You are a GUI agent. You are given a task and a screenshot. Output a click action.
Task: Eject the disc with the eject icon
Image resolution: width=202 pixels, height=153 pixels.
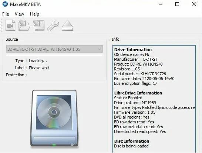(x=67, y=25)
